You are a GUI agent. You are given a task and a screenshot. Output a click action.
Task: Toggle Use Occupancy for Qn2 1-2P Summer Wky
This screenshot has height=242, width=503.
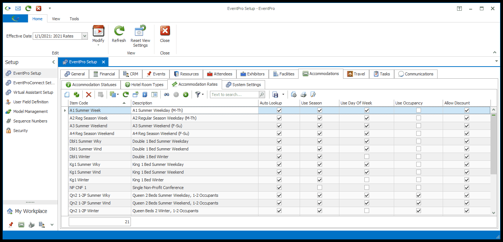pos(418,195)
